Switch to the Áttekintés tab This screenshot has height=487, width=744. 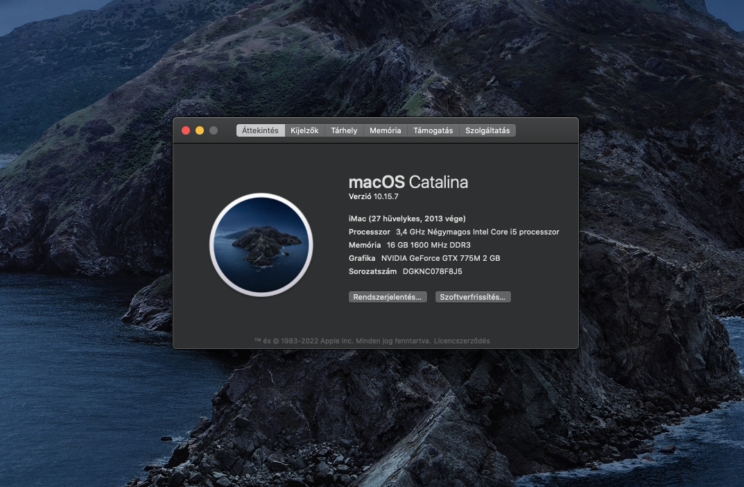tap(261, 130)
